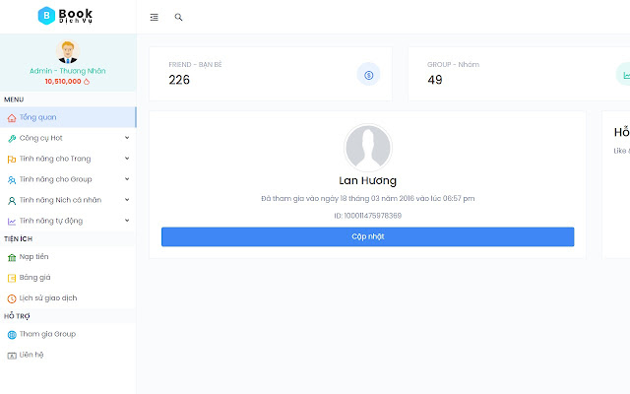Image resolution: width=630 pixels, height=394 pixels.
Task: Click the Đã tham gia join date line
Action: (x=367, y=199)
